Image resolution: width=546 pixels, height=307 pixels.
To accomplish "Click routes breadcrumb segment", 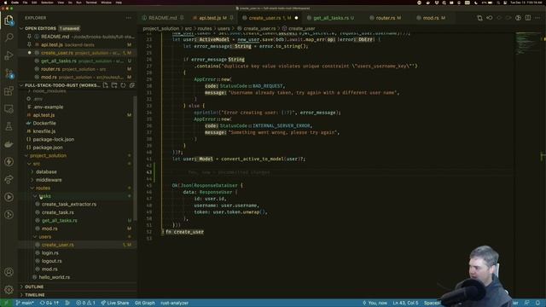I will point(205,28).
